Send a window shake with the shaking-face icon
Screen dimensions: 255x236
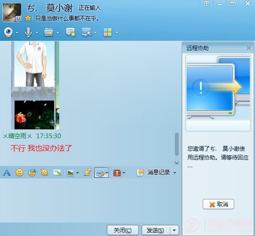tap(44, 172)
